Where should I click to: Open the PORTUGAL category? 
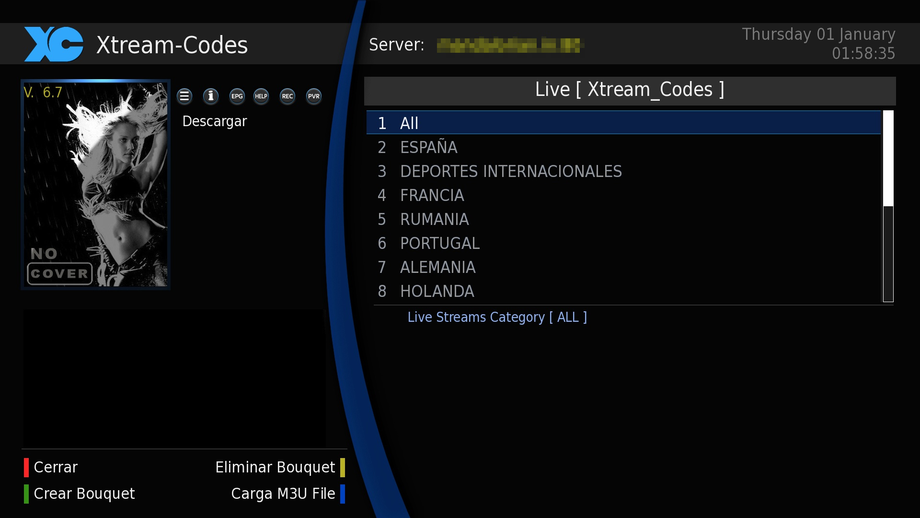[439, 243]
